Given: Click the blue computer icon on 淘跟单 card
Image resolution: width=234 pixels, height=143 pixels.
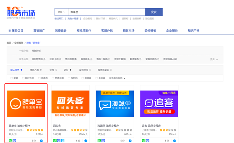Looking at the screenshot, I should pos(103,141).
